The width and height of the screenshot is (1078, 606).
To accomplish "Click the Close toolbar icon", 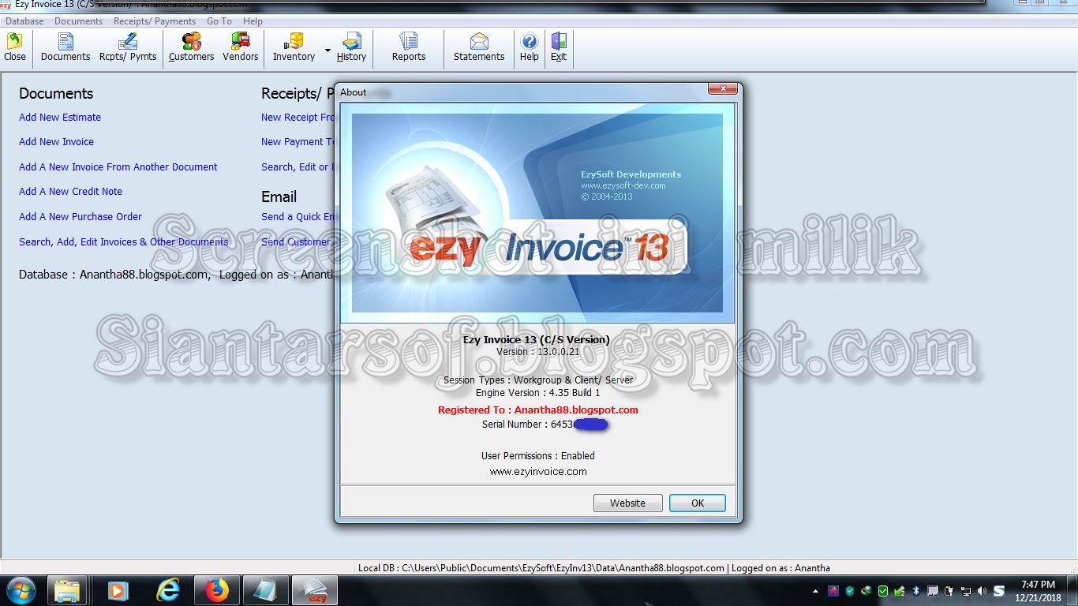I will 15,47.
